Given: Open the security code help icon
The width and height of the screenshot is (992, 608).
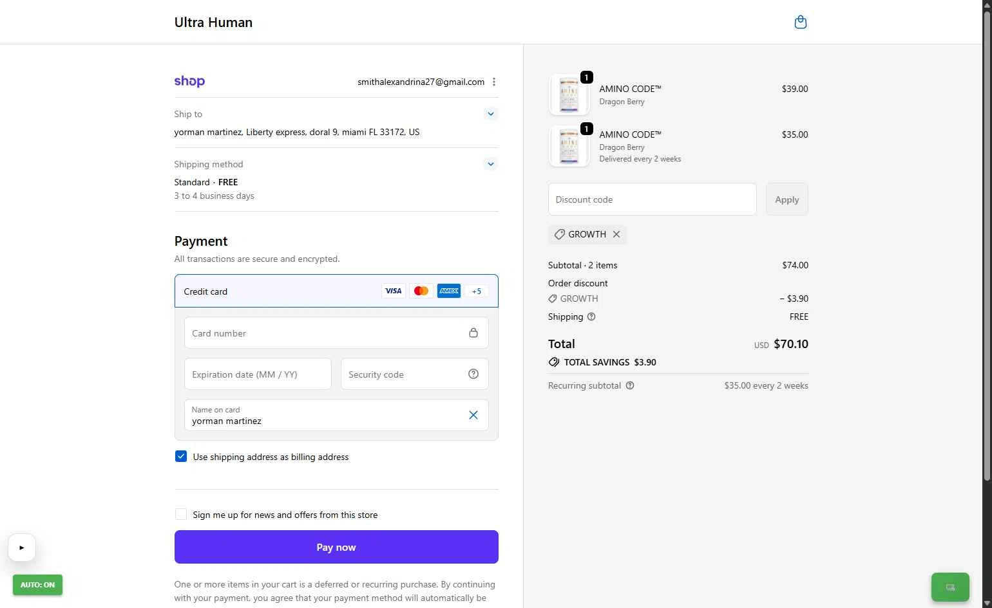Looking at the screenshot, I should [473, 374].
